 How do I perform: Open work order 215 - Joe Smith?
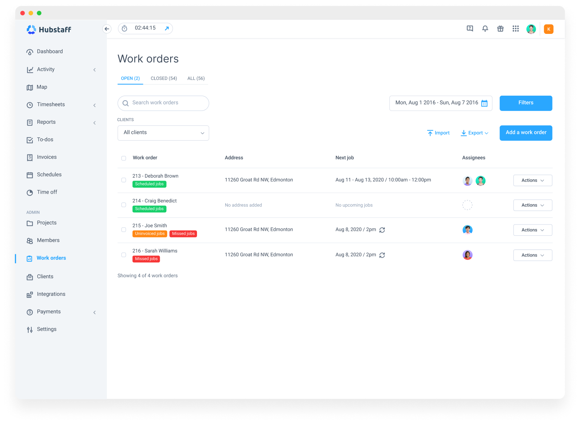149,225
